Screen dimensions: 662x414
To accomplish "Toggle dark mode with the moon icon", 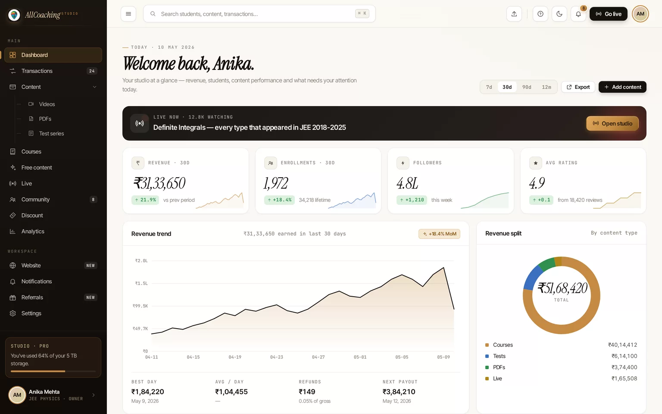I will point(559,14).
